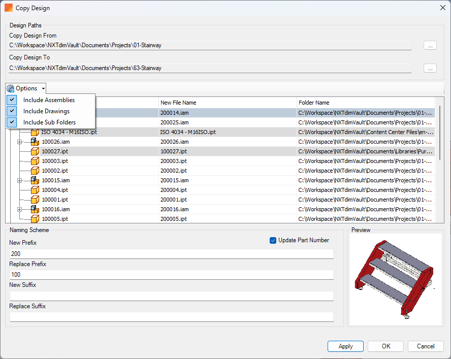
Task: Uncheck the Include Drawings option
Action: (x=11, y=111)
